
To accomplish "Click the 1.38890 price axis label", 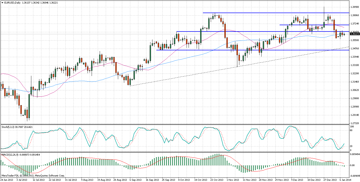I will [355, 7].
